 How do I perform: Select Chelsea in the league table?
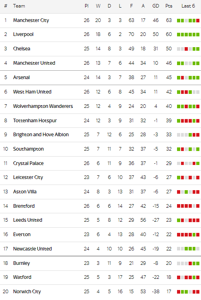click(22, 49)
